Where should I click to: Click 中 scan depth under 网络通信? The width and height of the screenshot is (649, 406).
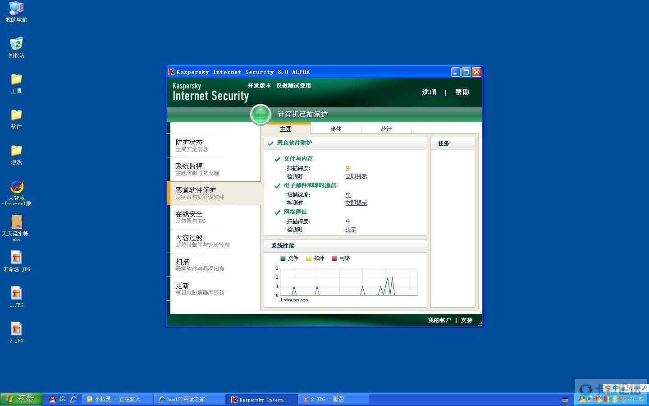click(348, 221)
